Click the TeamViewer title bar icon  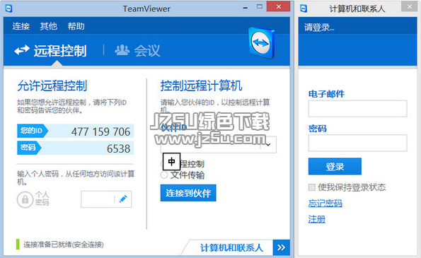coord(9,8)
